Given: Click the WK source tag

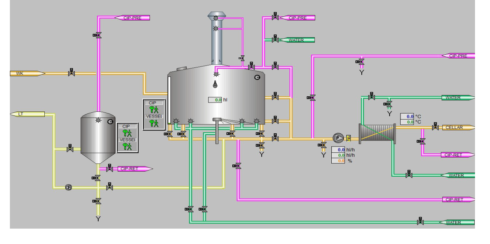Looking at the screenshot, I should click(27, 73).
